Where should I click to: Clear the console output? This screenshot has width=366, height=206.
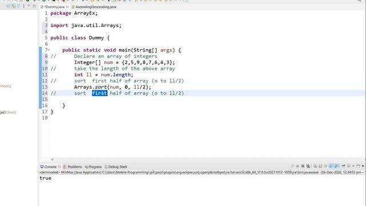[315, 166]
